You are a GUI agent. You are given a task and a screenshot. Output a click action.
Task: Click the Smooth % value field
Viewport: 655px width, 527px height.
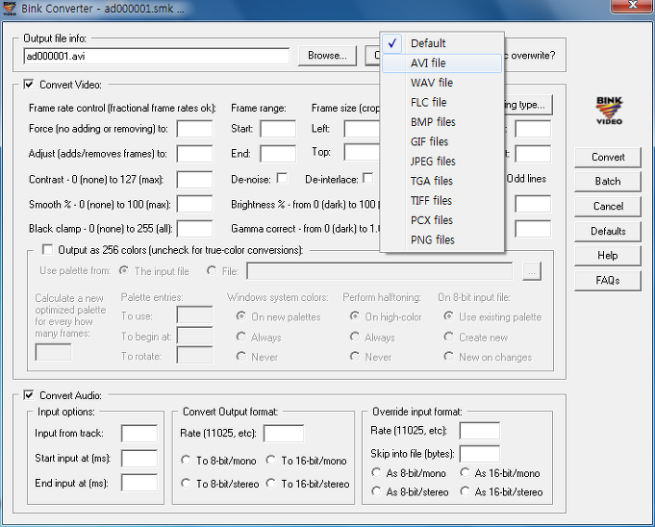pos(194,204)
